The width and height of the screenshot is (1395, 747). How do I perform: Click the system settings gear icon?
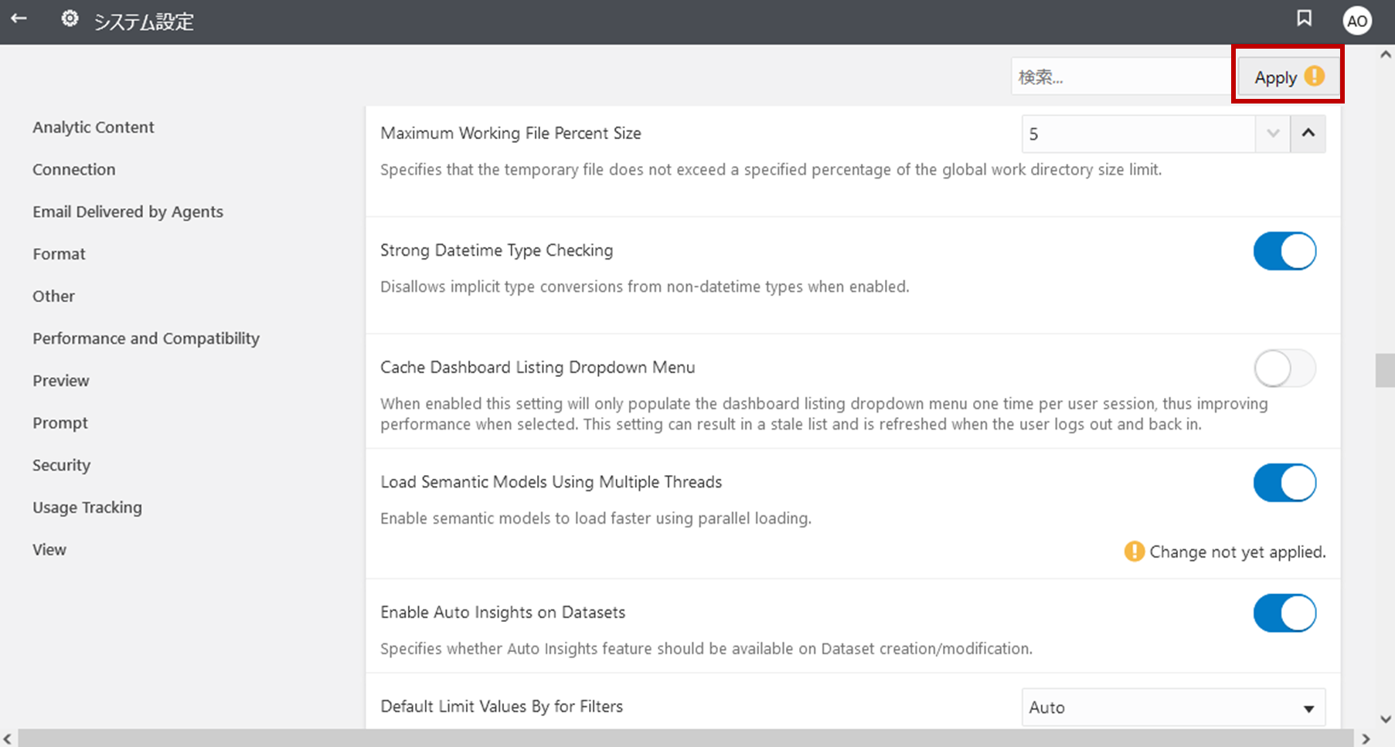70,19
